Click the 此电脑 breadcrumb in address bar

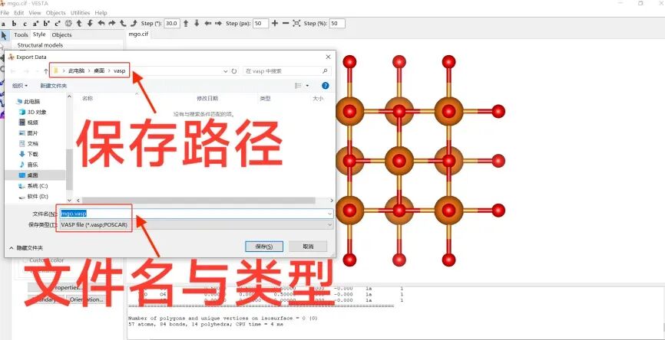(76, 71)
